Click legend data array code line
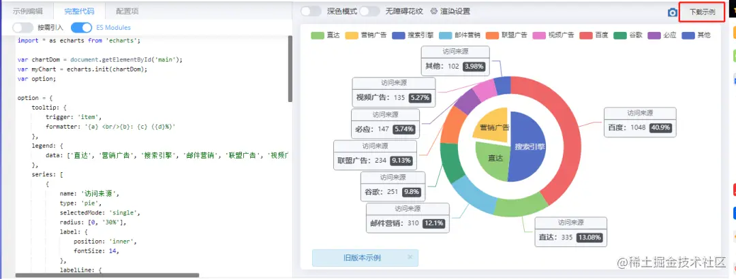Image resolution: width=736 pixels, height=279 pixels. [x=167, y=155]
